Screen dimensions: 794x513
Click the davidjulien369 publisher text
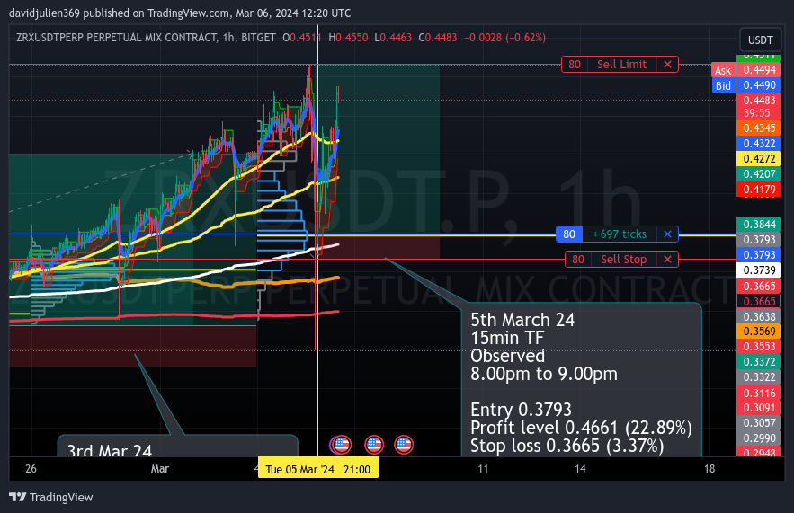tap(45, 13)
